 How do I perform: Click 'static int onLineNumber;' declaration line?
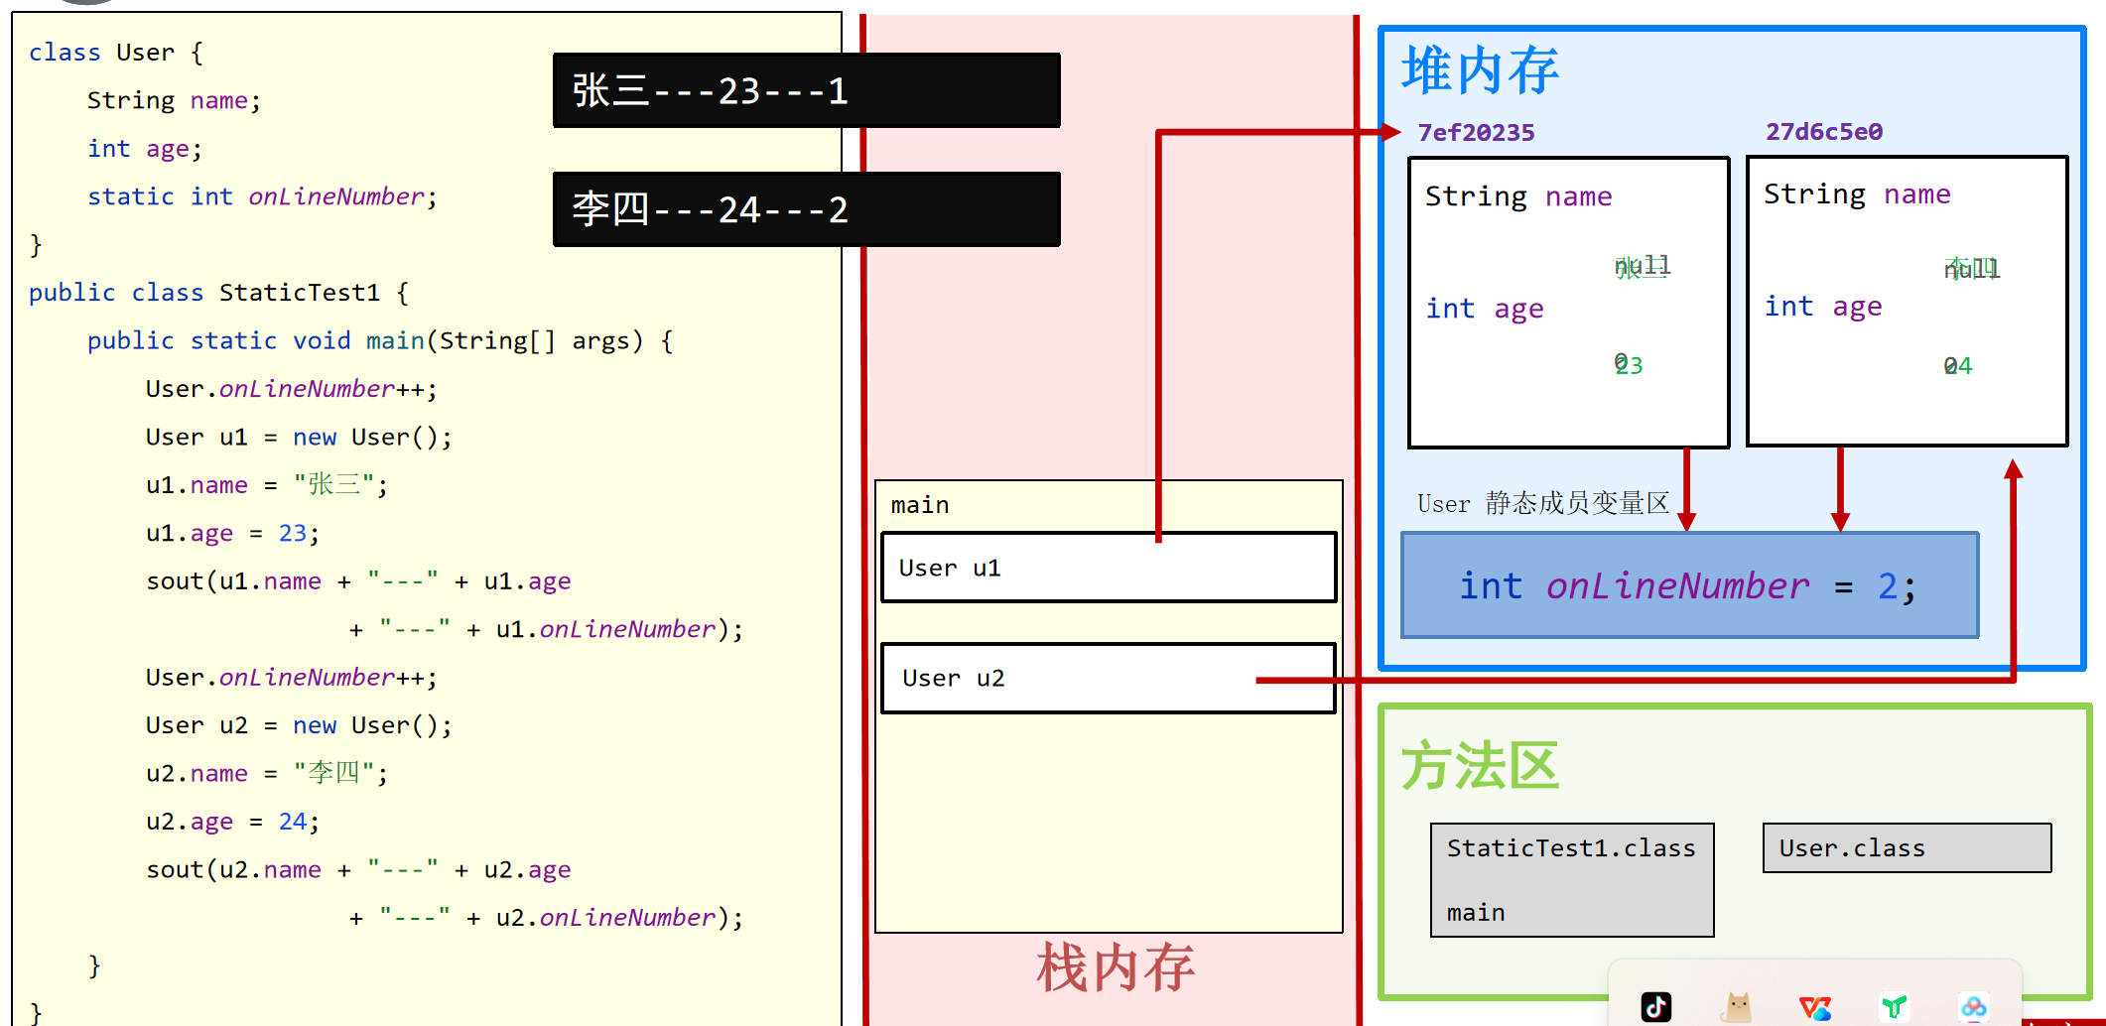(x=262, y=196)
